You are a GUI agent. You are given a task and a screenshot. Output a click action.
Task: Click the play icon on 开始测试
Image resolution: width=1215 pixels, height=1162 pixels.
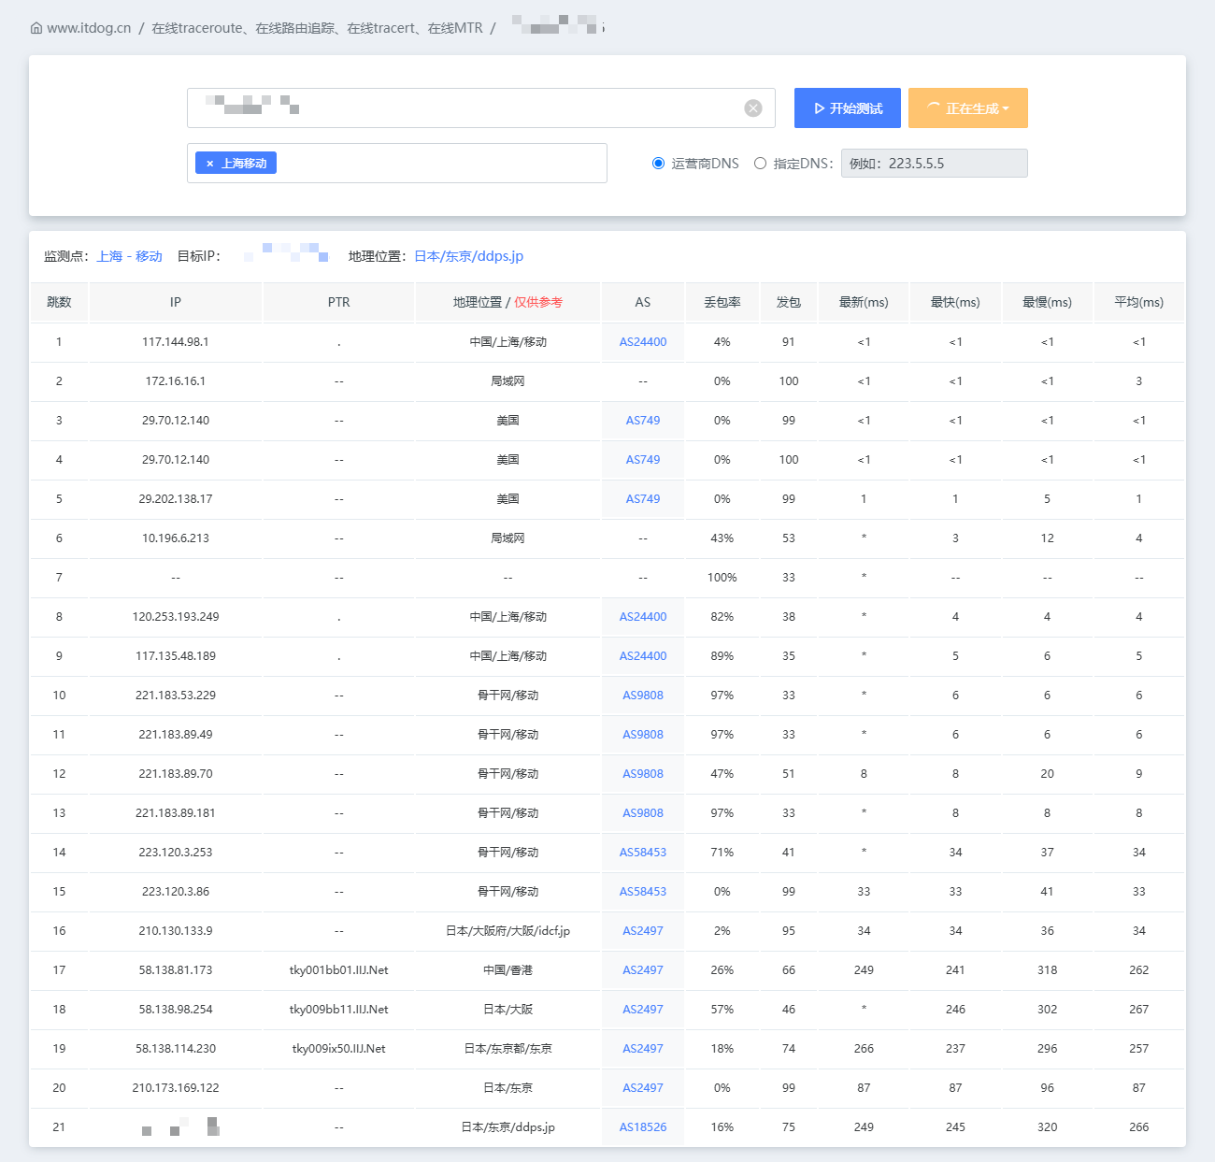click(819, 108)
